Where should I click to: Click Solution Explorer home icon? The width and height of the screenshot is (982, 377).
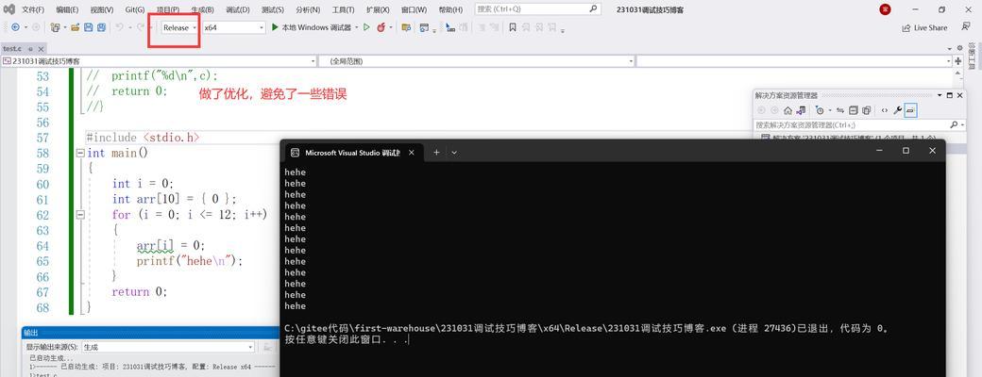(x=787, y=110)
